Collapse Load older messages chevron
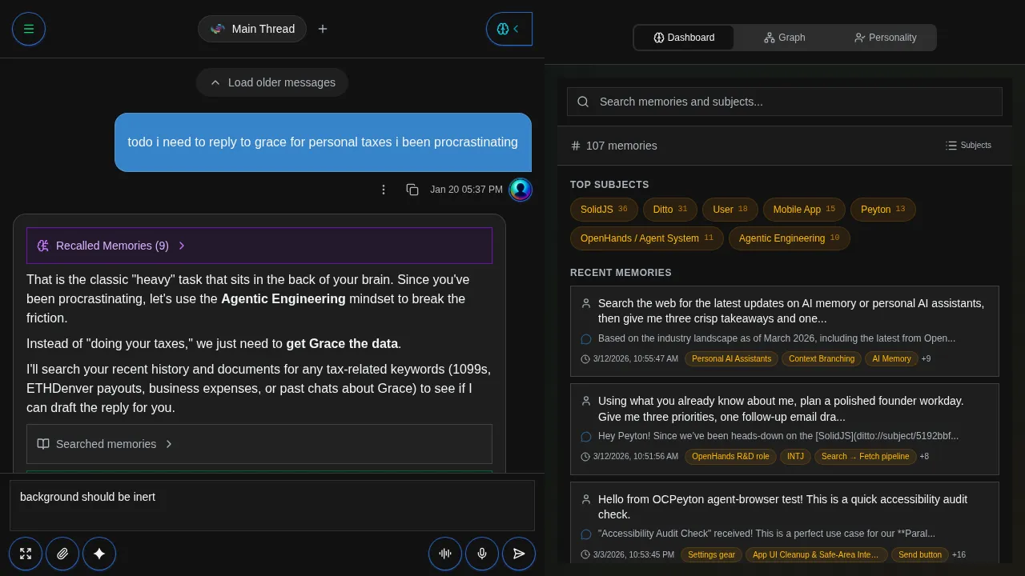The height and width of the screenshot is (576, 1025). click(x=215, y=82)
